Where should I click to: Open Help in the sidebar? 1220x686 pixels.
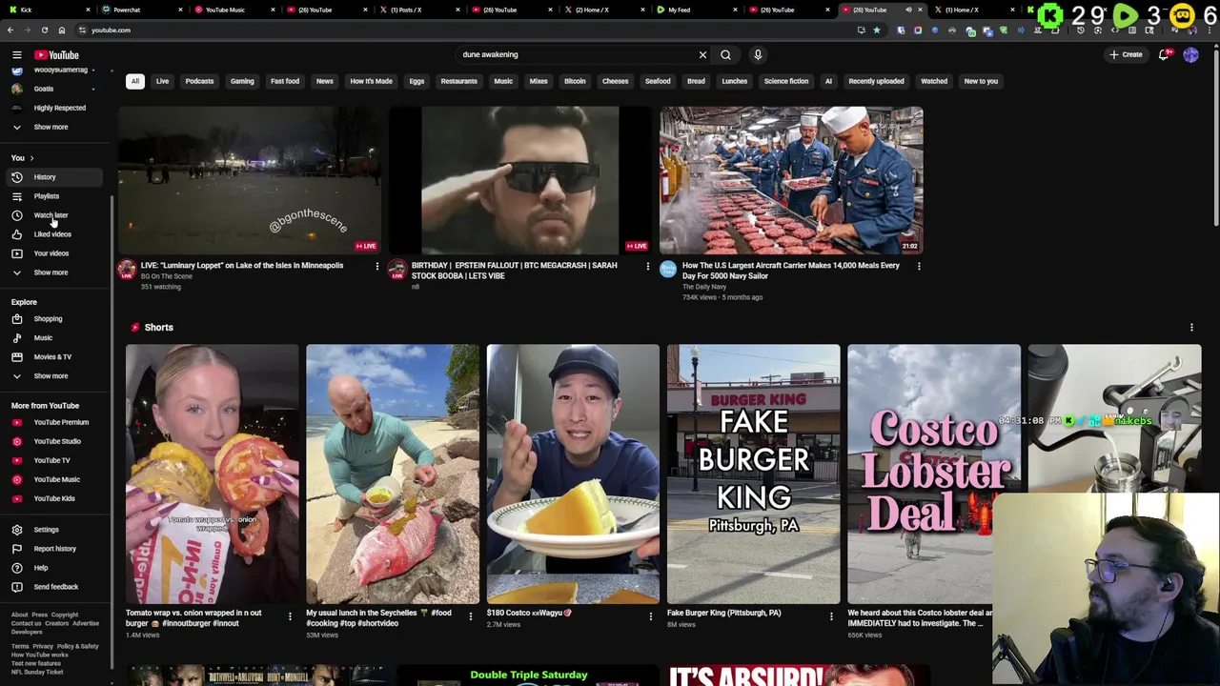click(x=55, y=568)
